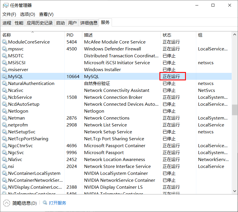The width and height of the screenshot is (238, 212).
Task: Click the gear icon next to NlaSvc
Action: (5, 159)
